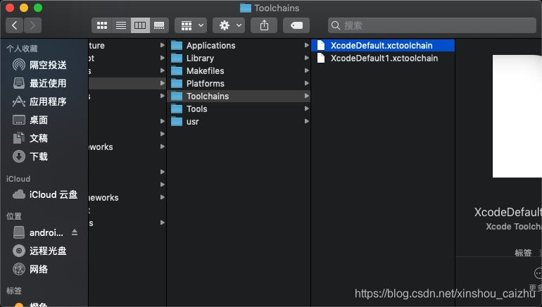Click the edit tags toolbar button
The height and width of the screenshot is (307, 542).
pos(296,25)
